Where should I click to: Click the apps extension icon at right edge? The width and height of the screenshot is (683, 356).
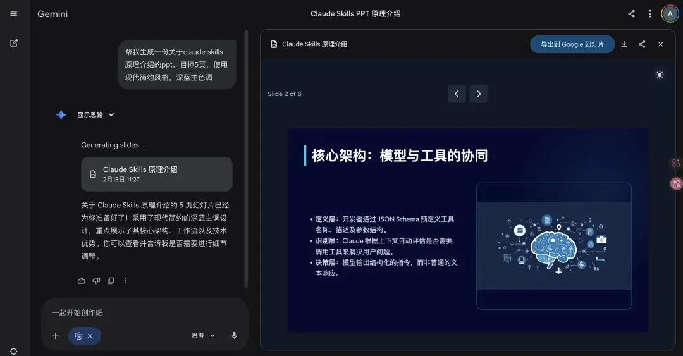pos(676,163)
